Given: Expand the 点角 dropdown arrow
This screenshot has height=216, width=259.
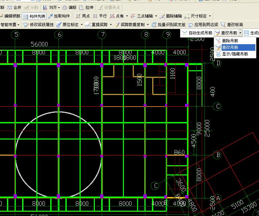Looking at the screenshot, I should (x=127, y=16).
